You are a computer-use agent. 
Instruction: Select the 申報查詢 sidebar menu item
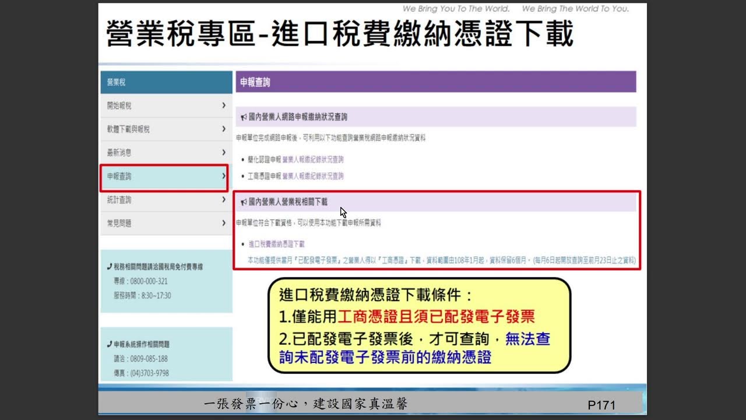coord(166,176)
